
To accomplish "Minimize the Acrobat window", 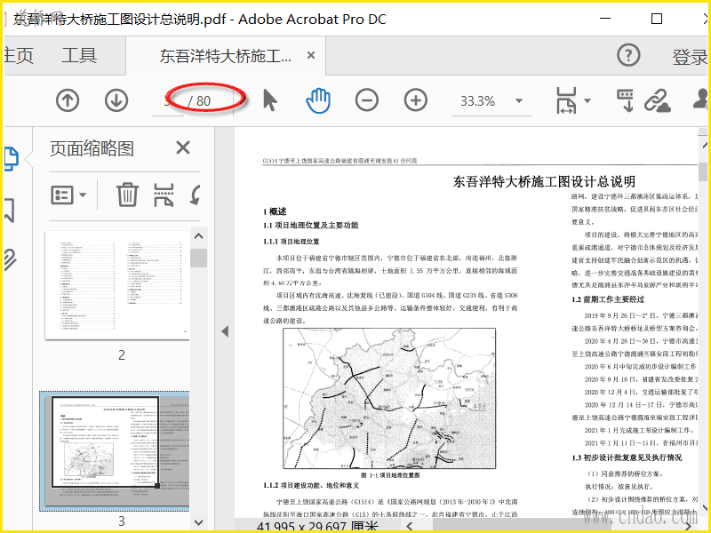I will coord(605,19).
